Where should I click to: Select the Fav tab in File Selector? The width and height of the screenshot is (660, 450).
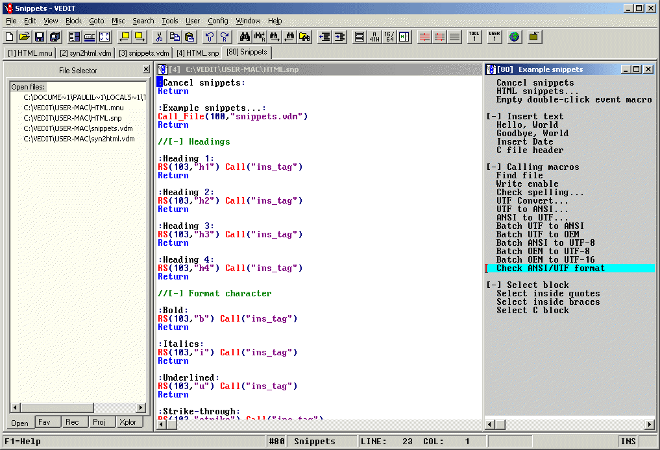[x=44, y=423]
